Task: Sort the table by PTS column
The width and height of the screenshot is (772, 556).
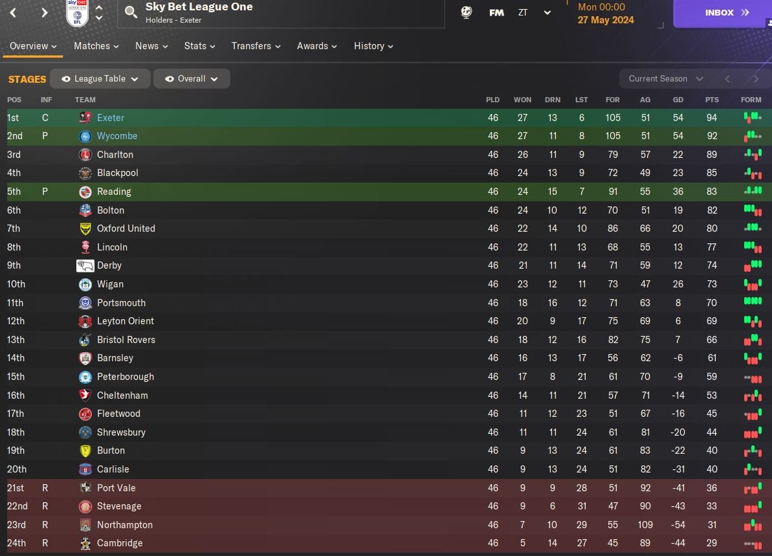Action: click(x=712, y=100)
